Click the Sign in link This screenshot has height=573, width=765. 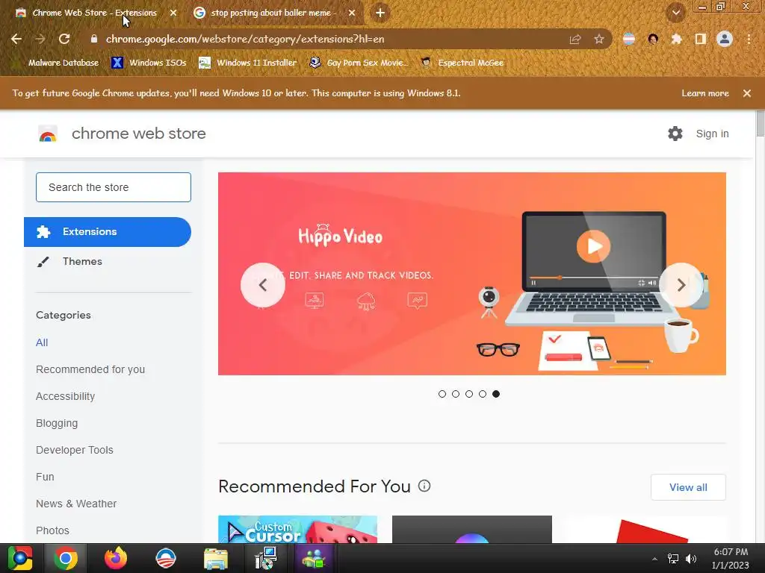tap(712, 134)
